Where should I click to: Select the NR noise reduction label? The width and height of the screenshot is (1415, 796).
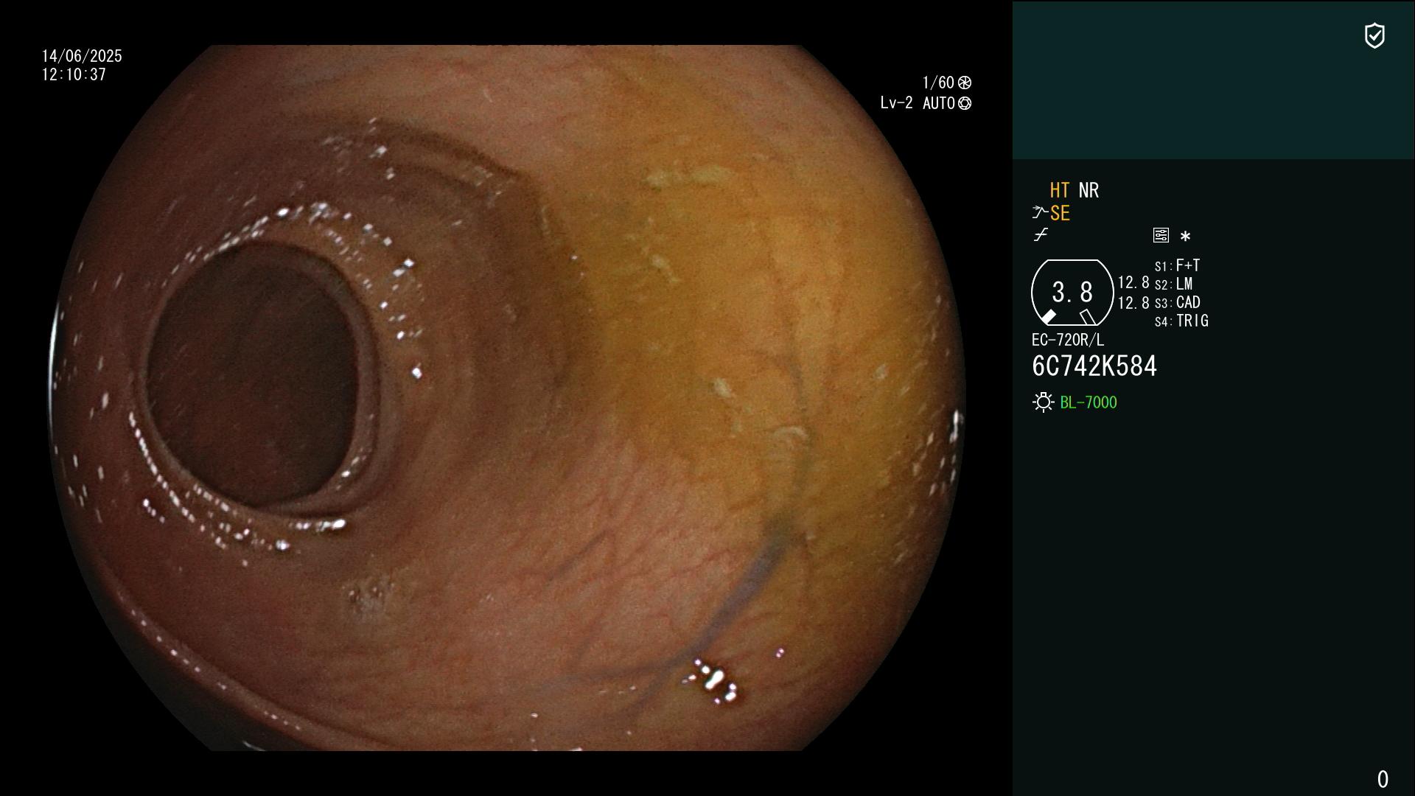click(1089, 190)
